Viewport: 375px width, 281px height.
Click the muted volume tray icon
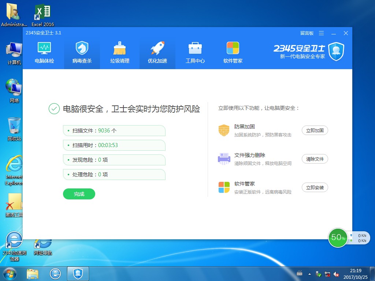point(336,274)
